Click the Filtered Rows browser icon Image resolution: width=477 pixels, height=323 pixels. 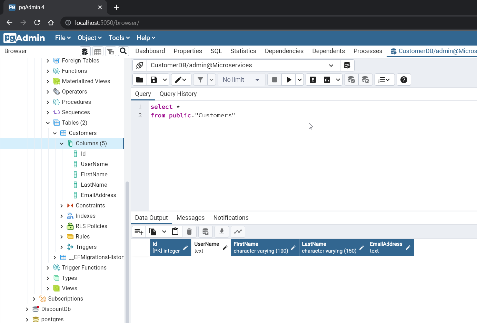pyautogui.click(x=111, y=51)
